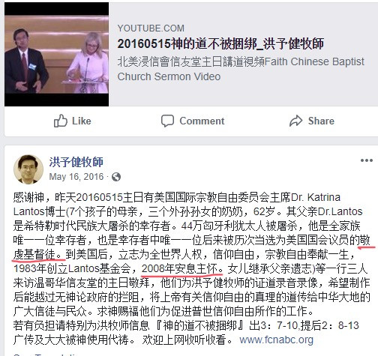This screenshot has height=356, width=378.
Task: Click the globe public privacy icon
Action: click(x=116, y=177)
